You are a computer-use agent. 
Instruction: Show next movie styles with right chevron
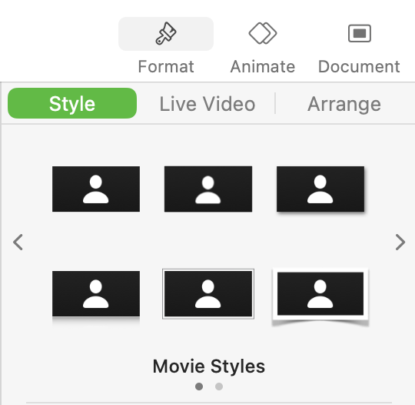point(400,242)
